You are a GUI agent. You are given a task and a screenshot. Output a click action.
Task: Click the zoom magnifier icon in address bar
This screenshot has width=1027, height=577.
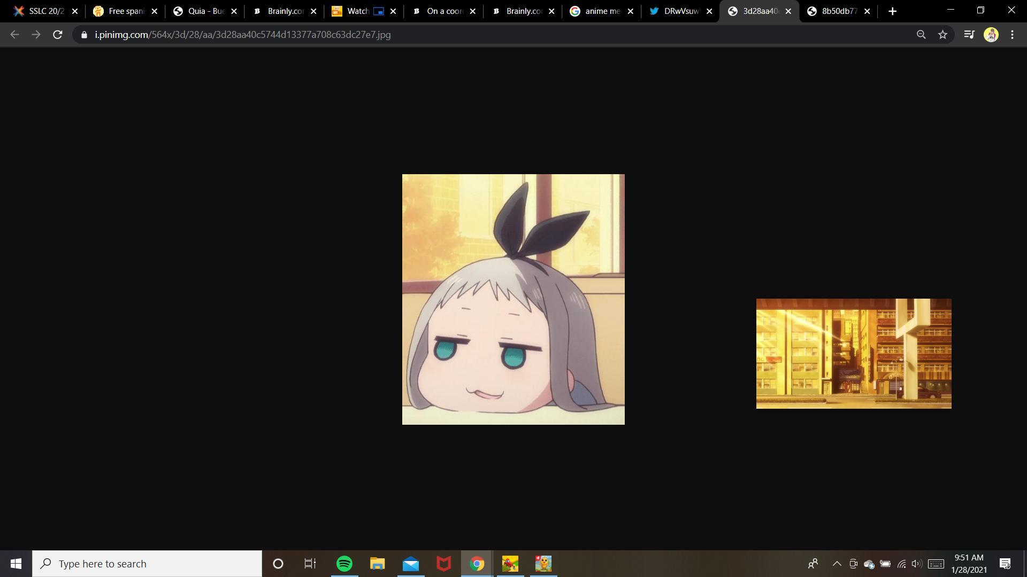coord(921,35)
